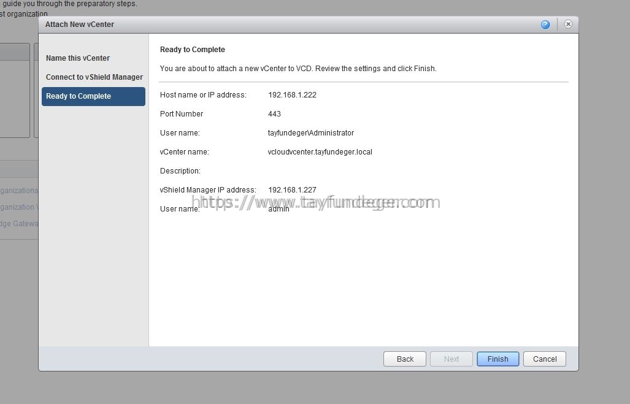Click the Attach New vCenter dialog title
Screen dimensions: 630x404
(80, 25)
